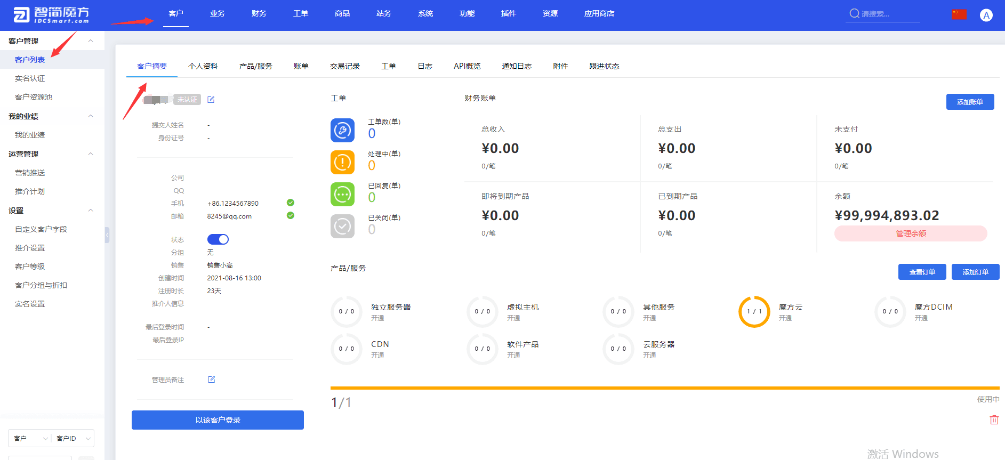Switch to the 跟进状态 tab

click(604, 66)
